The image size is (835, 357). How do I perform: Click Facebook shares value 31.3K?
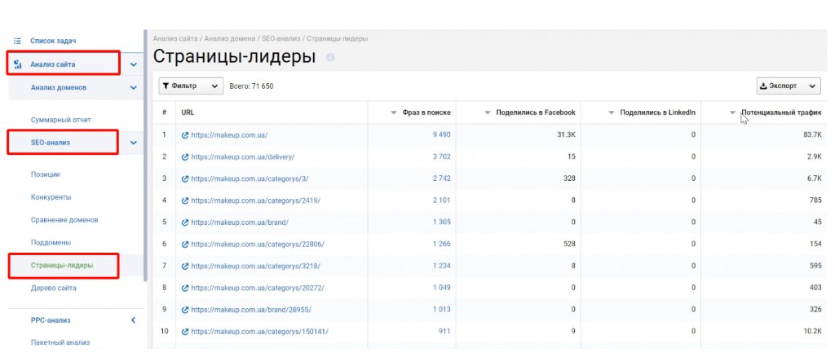(566, 135)
